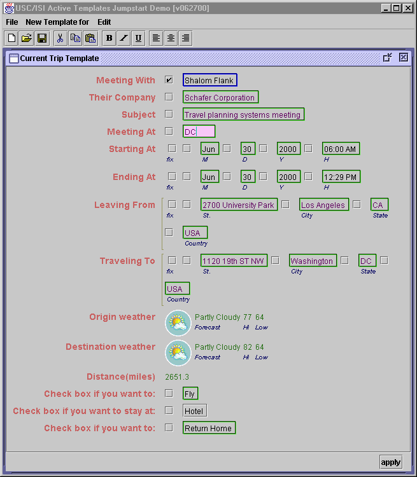Click the Fly button
The height and width of the screenshot is (477, 417).
point(190,394)
